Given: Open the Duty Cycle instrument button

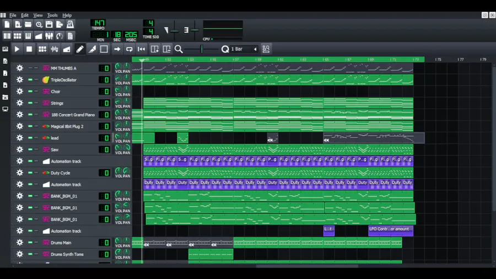Looking at the screenshot, I should coord(69,173).
